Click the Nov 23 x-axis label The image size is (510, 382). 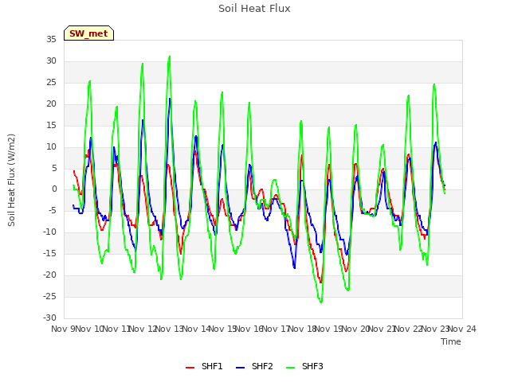pos(435,329)
